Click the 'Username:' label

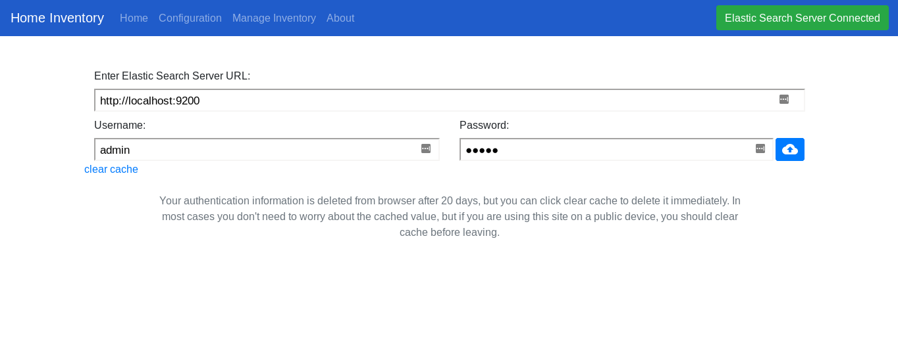click(120, 125)
